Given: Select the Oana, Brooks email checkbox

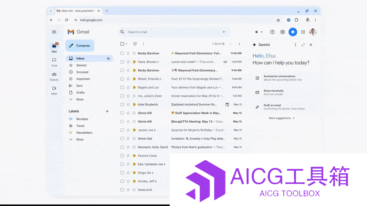Looking at the screenshot, I should point(122,62).
